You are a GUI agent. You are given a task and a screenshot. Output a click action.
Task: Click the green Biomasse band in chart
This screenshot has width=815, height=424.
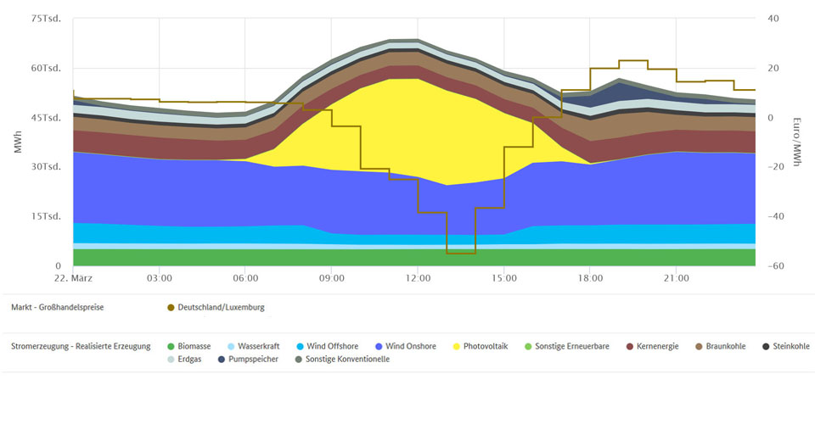[414, 258]
